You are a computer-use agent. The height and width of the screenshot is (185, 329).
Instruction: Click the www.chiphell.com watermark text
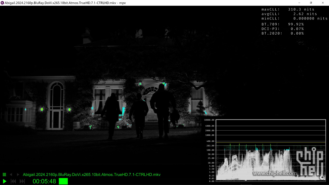pos(275,174)
